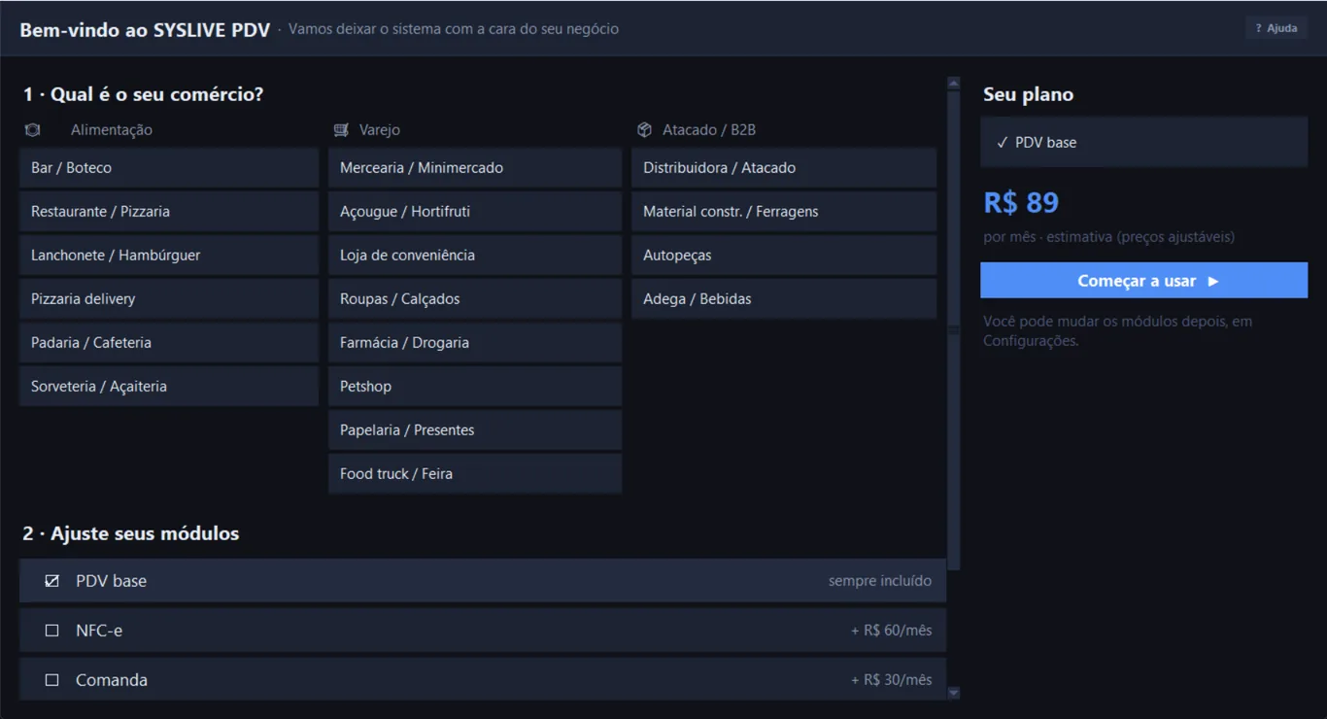Pick Pizzaria delivery business type
Image resolution: width=1327 pixels, height=719 pixels.
tap(169, 299)
